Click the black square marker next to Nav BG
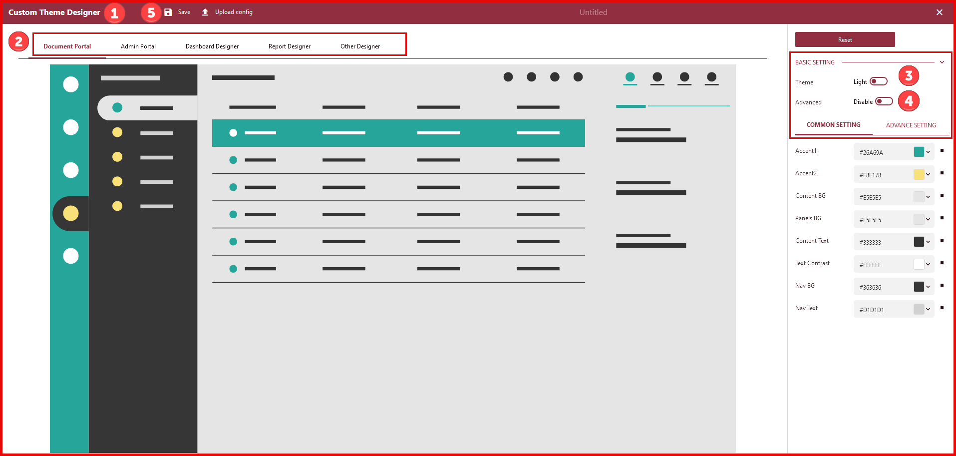956x456 pixels. [942, 285]
